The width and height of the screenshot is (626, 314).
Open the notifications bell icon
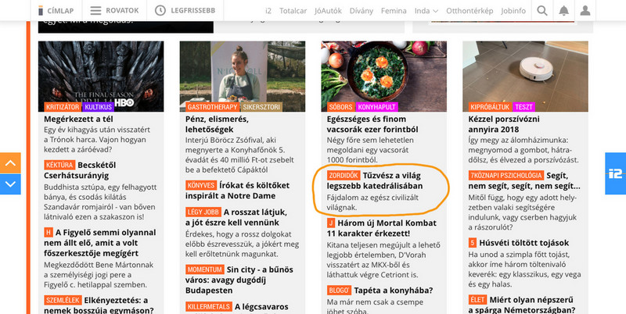tap(563, 11)
